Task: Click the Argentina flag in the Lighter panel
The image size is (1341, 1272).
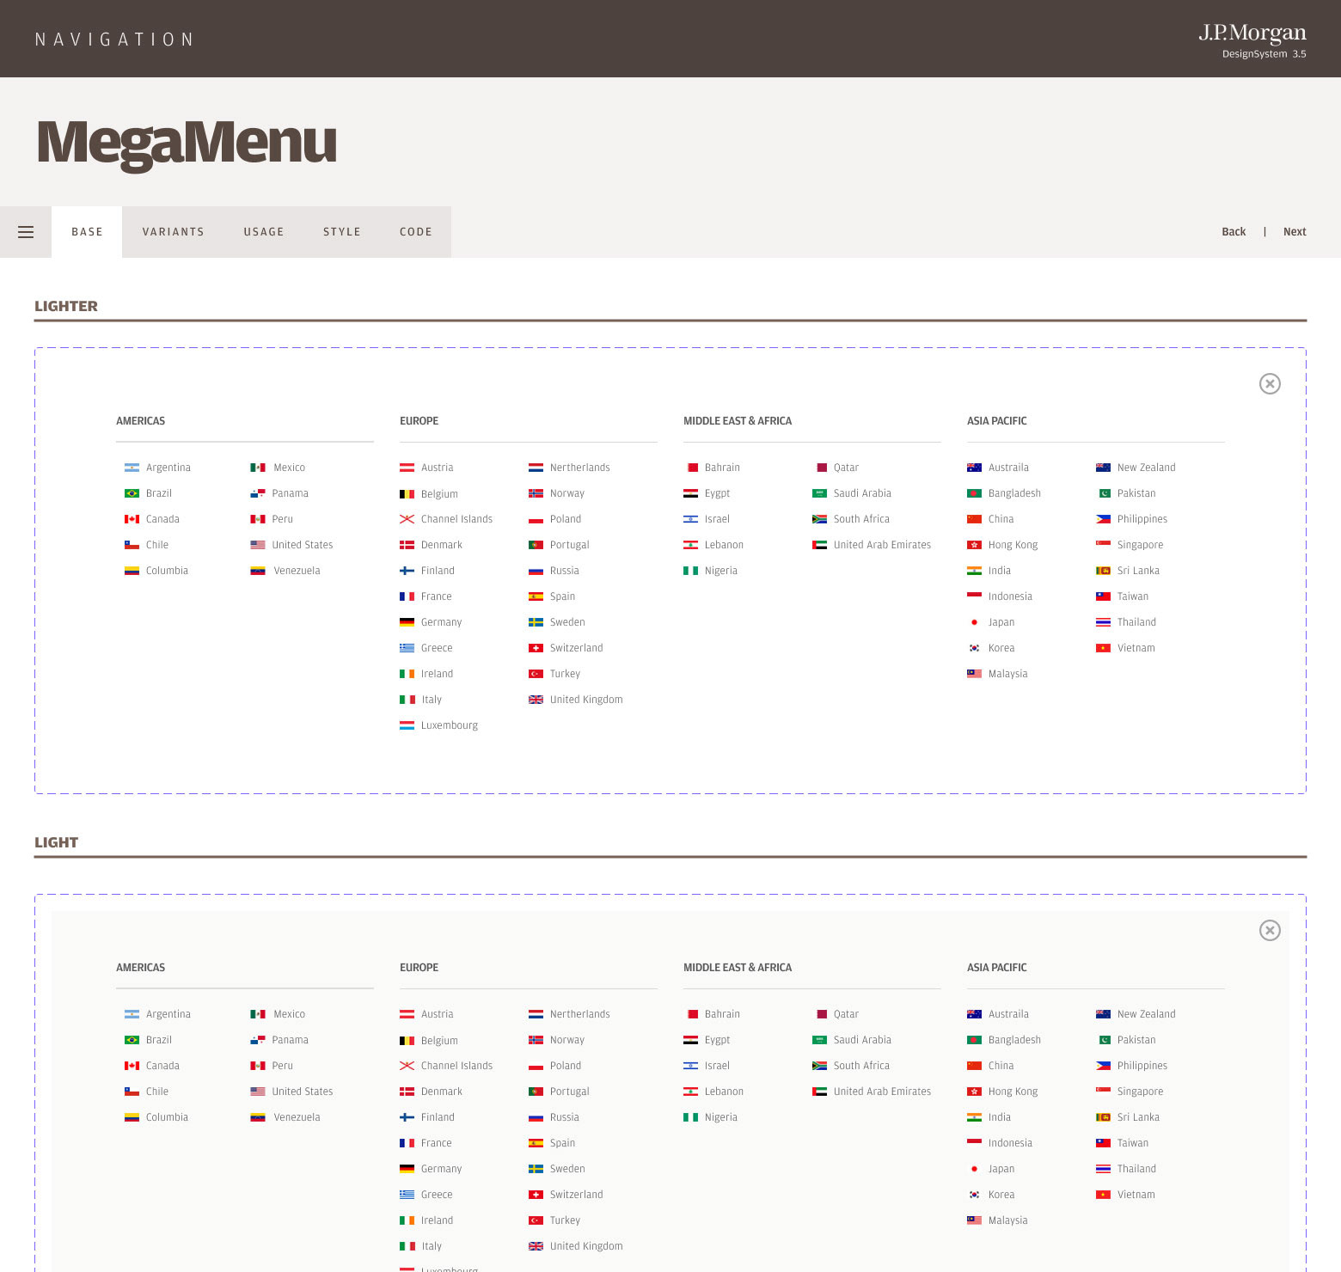Action: tap(132, 468)
